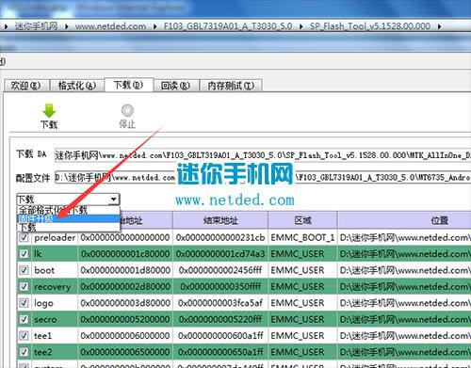Open the 欢迎 (Welcome) tab
The image size is (471, 368).
[x=26, y=86]
